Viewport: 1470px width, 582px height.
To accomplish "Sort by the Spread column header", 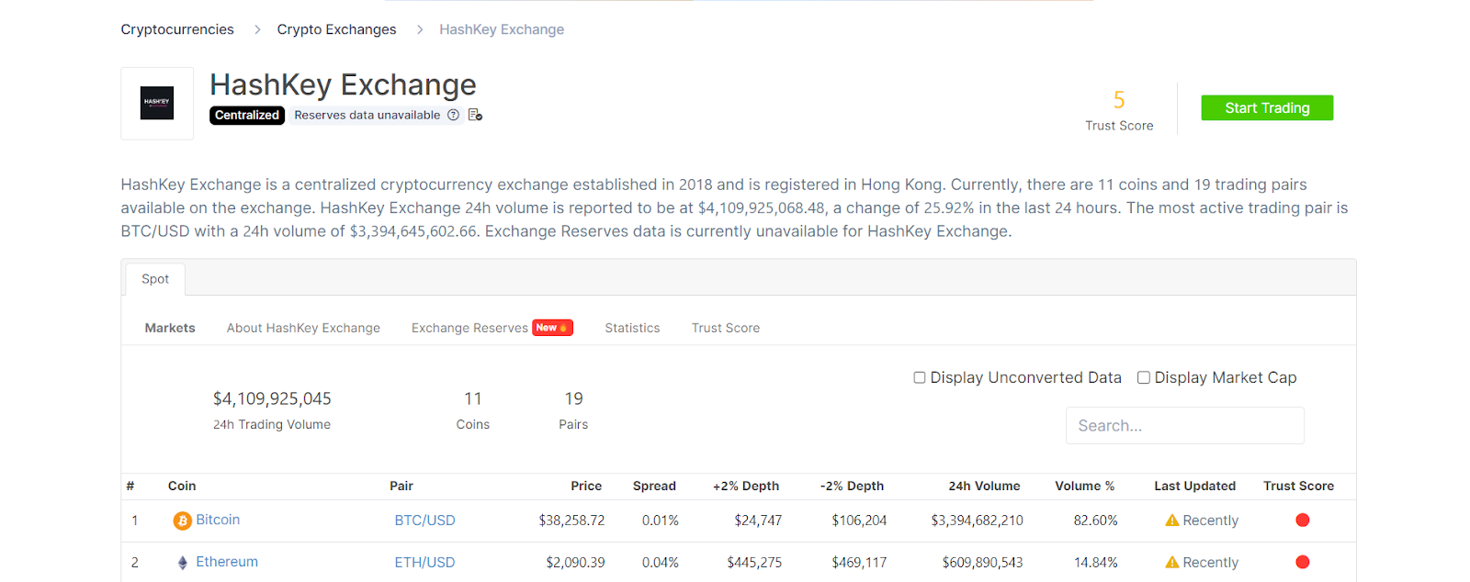I will tap(654, 487).
